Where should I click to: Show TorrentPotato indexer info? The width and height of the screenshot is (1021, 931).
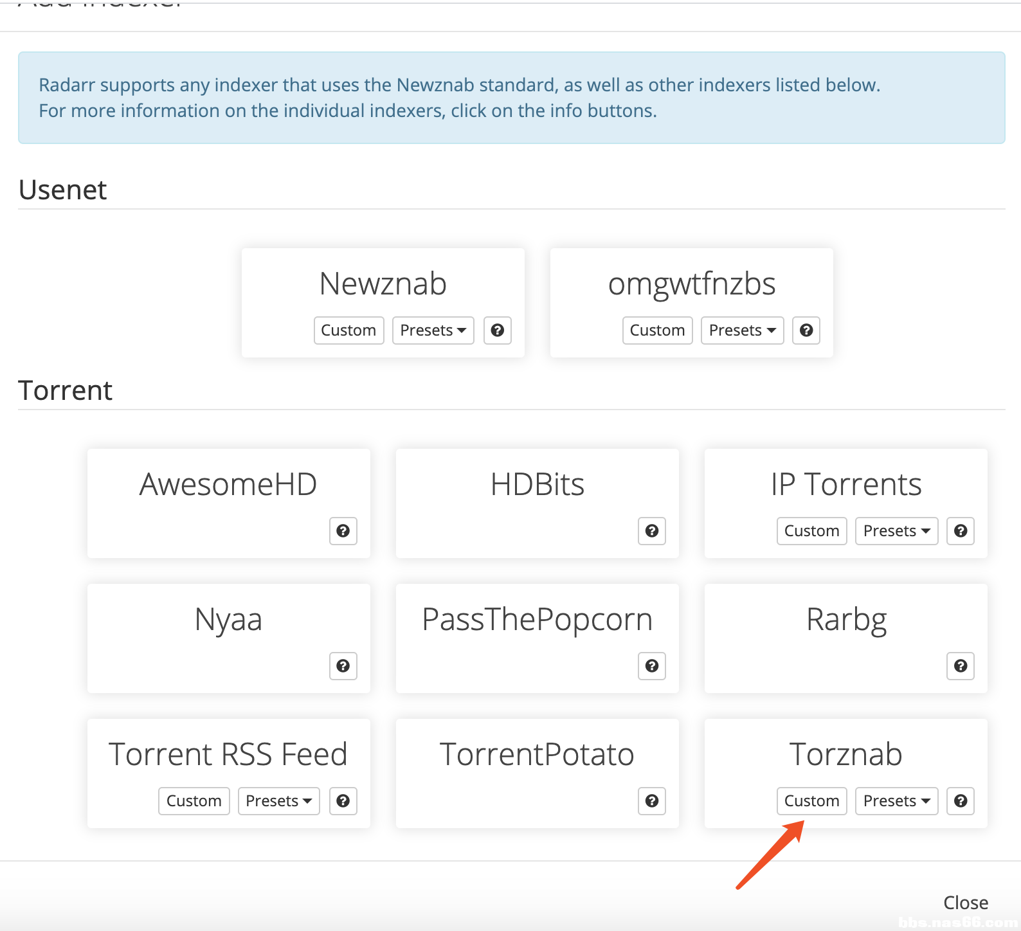click(x=652, y=801)
